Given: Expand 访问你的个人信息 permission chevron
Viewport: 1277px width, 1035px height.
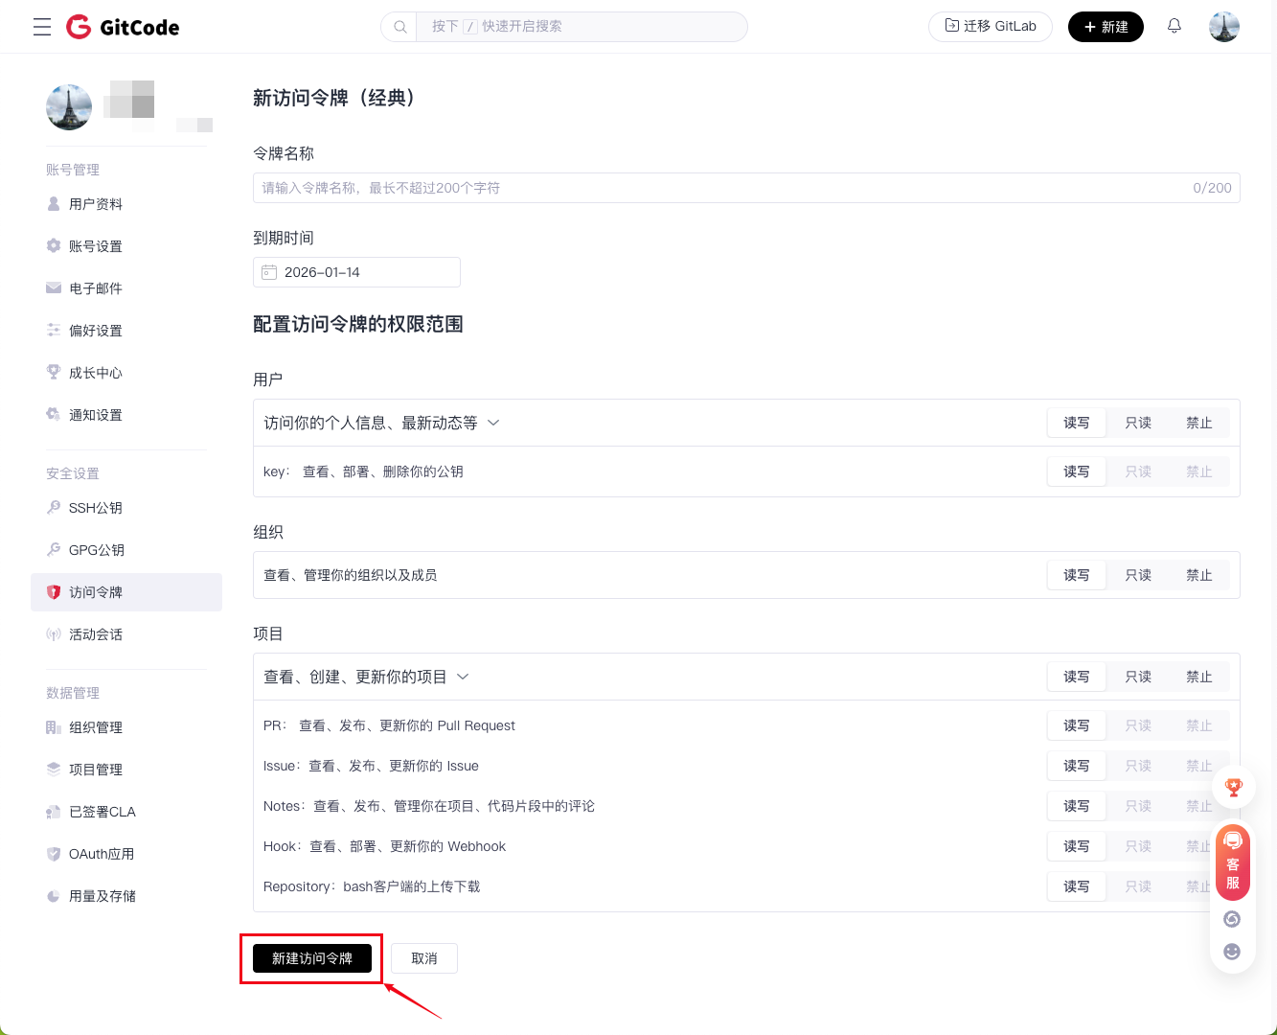Looking at the screenshot, I should pyautogui.click(x=494, y=423).
